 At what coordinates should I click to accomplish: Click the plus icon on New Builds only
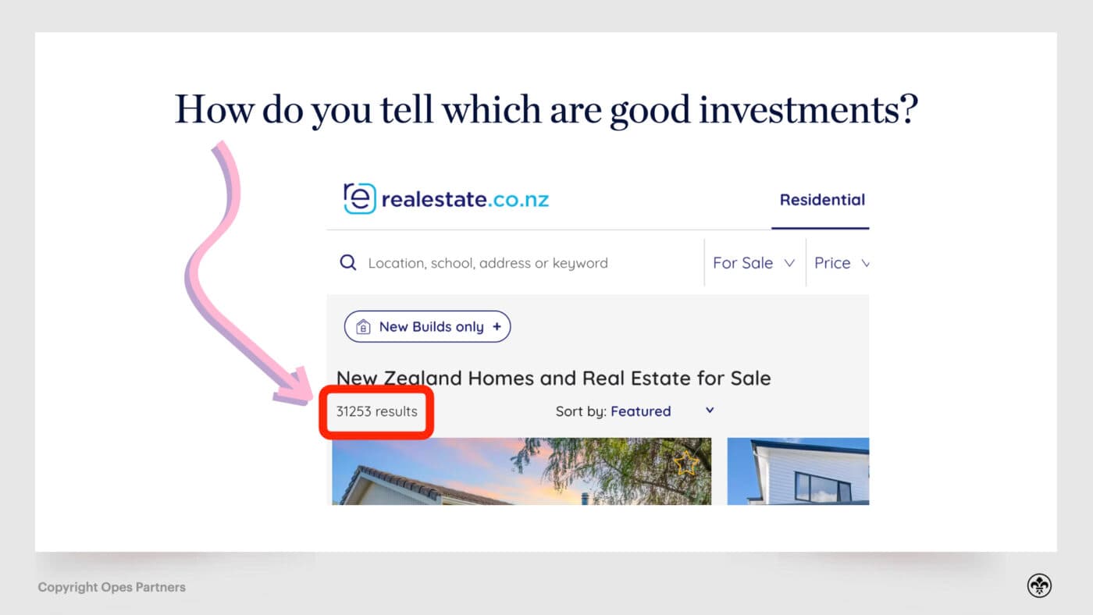pyautogui.click(x=497, y=326)
